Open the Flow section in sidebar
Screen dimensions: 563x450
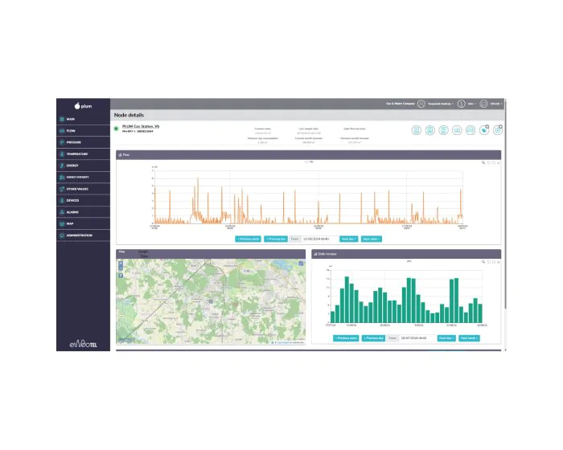point(83,131)
